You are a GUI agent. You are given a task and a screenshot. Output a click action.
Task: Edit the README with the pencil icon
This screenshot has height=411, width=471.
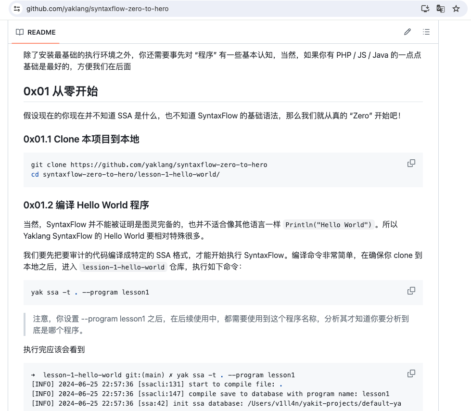[x=407, y=32]
